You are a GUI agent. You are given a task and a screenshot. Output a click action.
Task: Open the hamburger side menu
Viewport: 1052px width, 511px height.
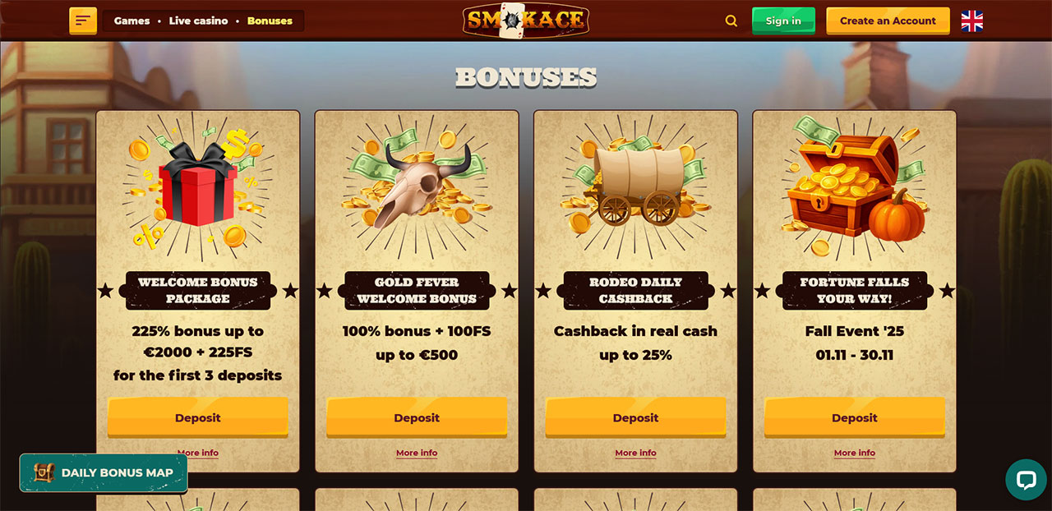[83, 21]
